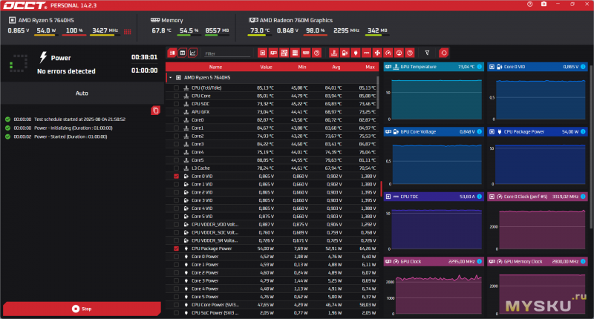
Task: Toggle the split table-and-graph view icon
Action: click(172, 53)
